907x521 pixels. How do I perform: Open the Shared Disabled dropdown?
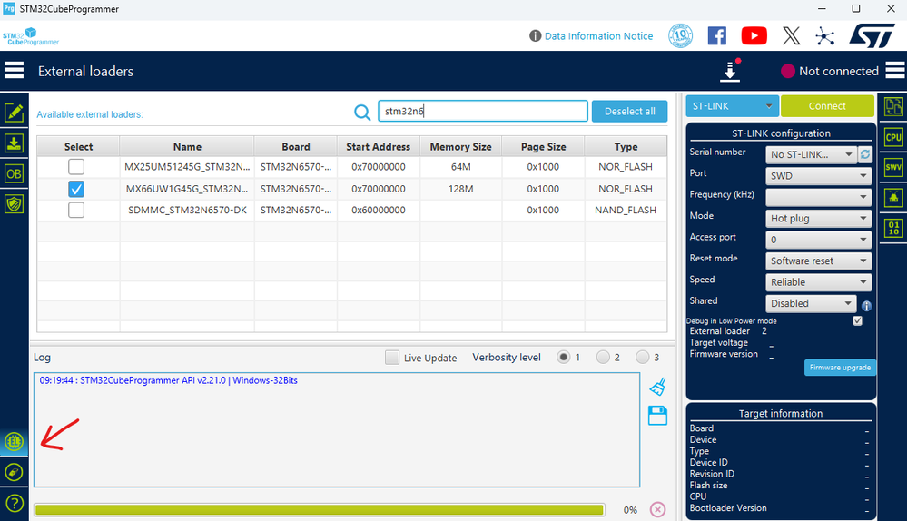click(x=811, y=303)
